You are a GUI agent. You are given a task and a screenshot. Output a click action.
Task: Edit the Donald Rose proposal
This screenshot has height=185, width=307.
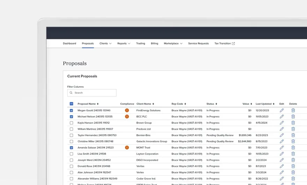coord(282,166)
